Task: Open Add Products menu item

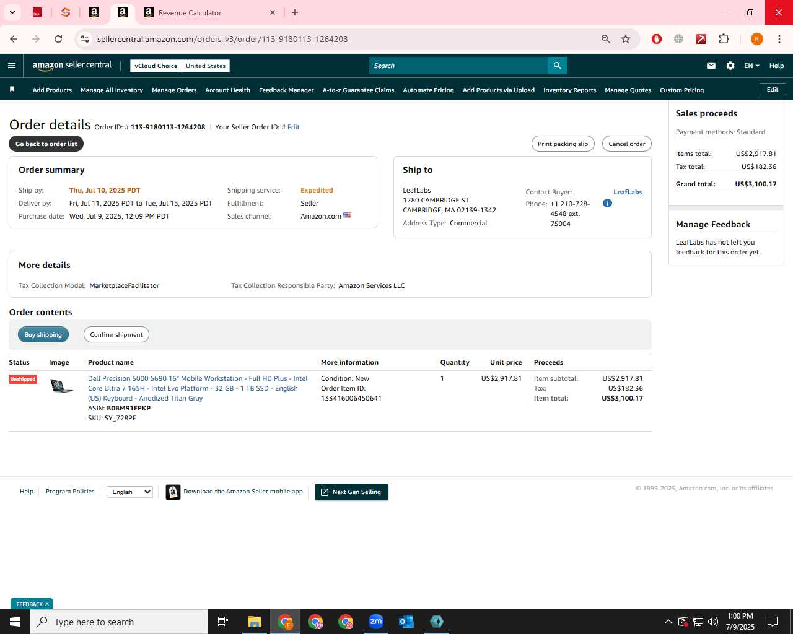Action: (52, 90)
